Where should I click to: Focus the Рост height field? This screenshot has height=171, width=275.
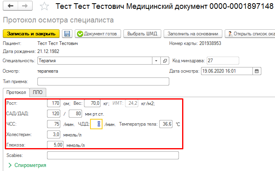[53, 103]
